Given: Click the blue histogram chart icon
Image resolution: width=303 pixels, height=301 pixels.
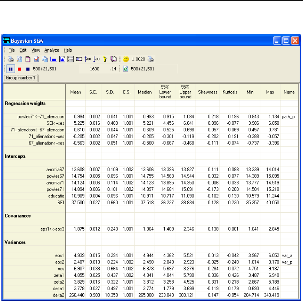Looking at the screenshot, I should pyautogui.click(x=53, y=59).
